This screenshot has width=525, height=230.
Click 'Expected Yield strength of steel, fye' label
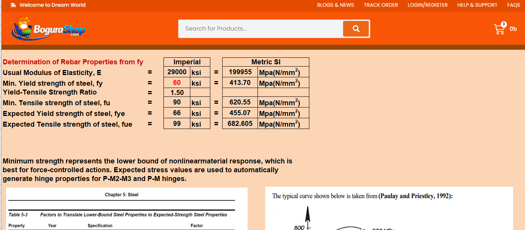coord(64,114)
